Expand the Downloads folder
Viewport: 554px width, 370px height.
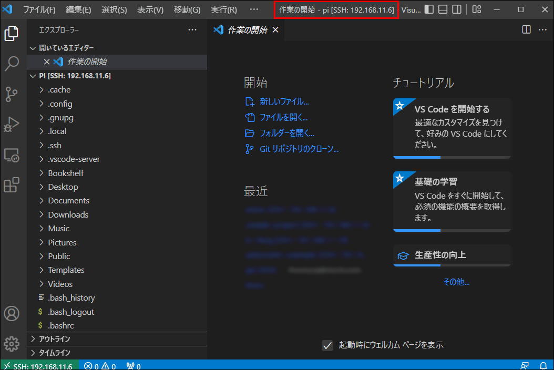(117, 214)
